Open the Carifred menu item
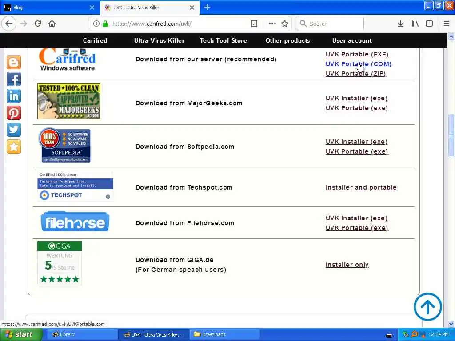Viewport: 455px width, 341px height. (95, 40)
